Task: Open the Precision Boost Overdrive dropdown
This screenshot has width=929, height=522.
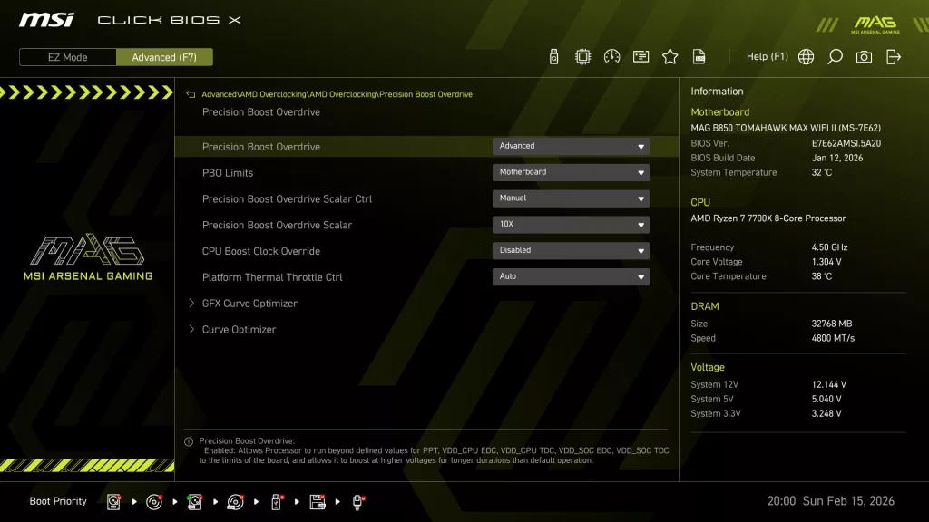Action: pos(570,145)
